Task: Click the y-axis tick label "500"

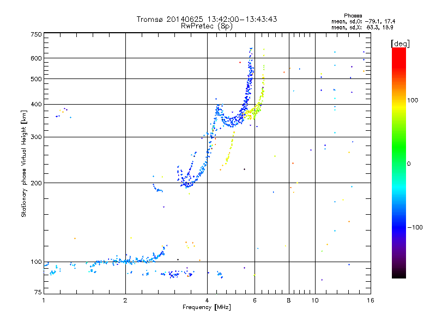Action: [x=36, y=79]
